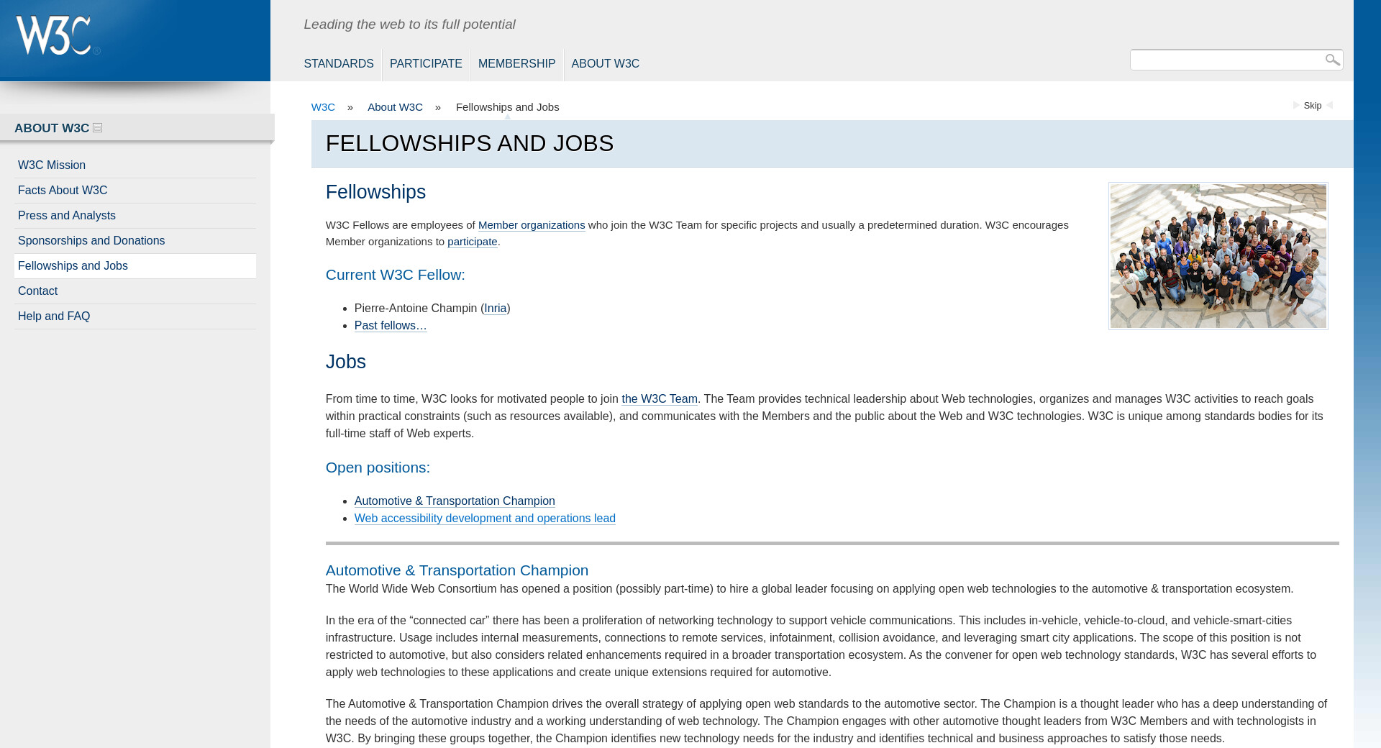
Task: Open the Contact sidebar link
Action: click(37, 291)
